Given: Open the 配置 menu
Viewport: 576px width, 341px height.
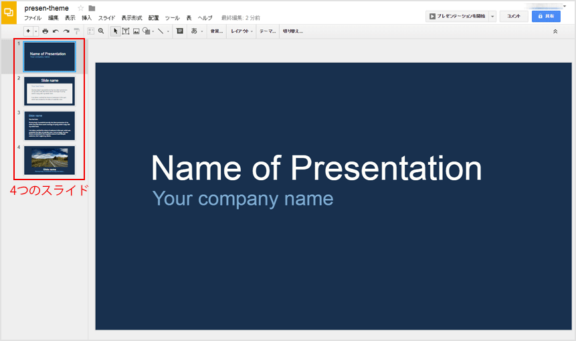Looking at the screenshot, I should (x=154, y=17).
